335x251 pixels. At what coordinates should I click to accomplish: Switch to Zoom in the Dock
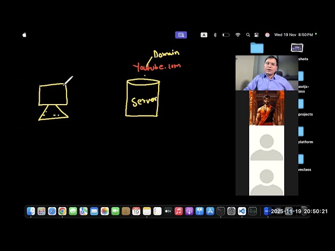click(x=267, y=211)
